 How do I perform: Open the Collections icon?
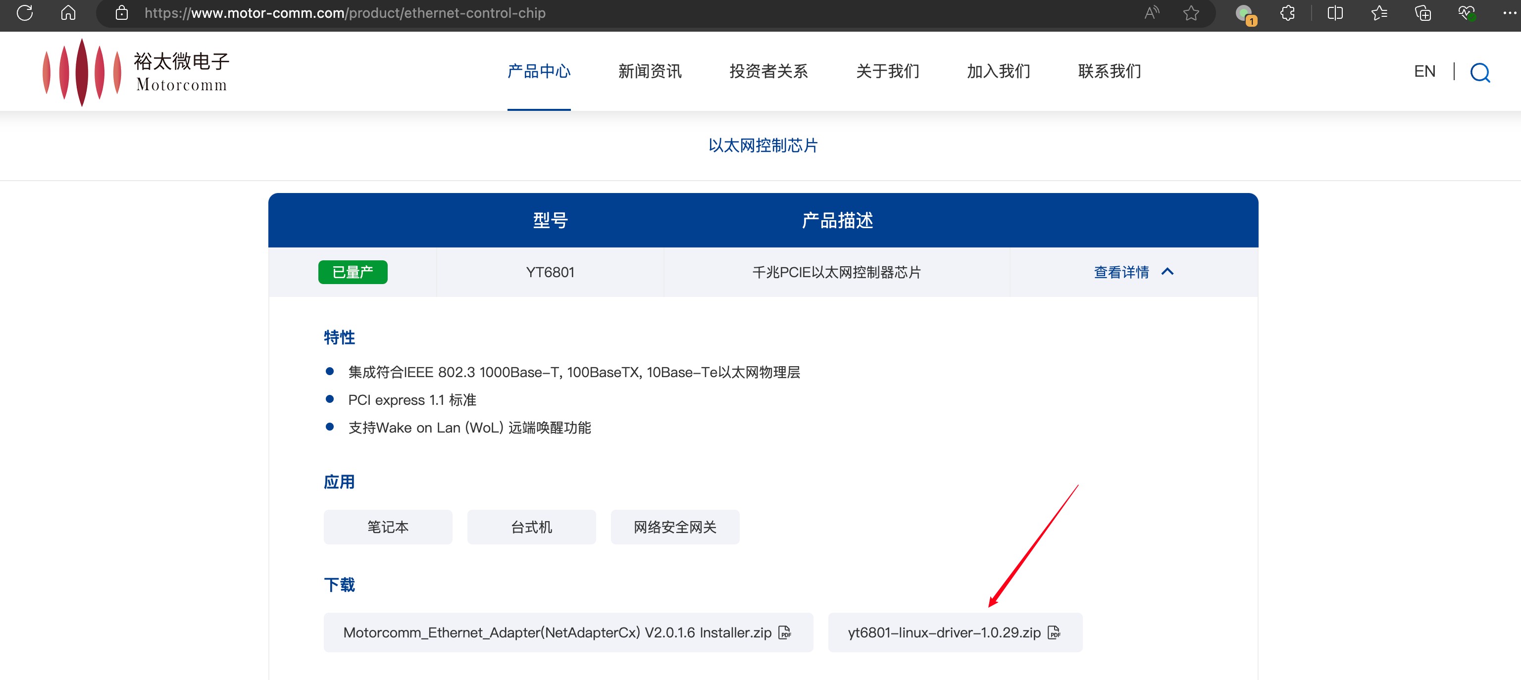(1423, 12)
